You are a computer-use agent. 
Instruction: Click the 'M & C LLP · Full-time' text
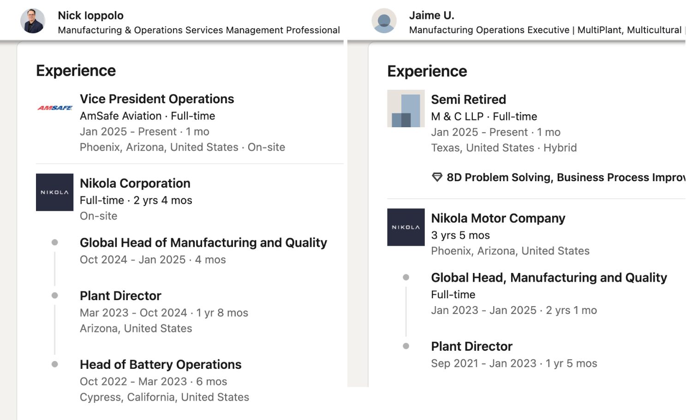pos(484,116)
